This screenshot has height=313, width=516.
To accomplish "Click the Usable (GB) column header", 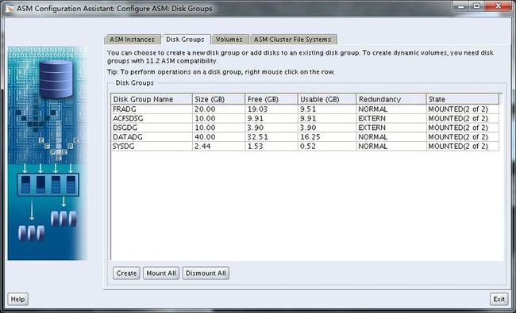I will 327,99.
